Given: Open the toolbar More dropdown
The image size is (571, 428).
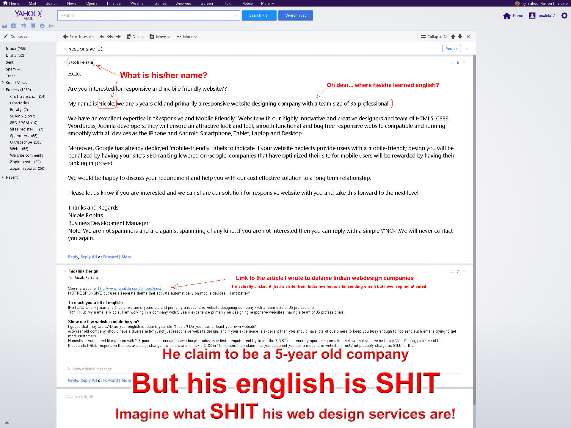Looking at the screenshot, I should (186, 37).
